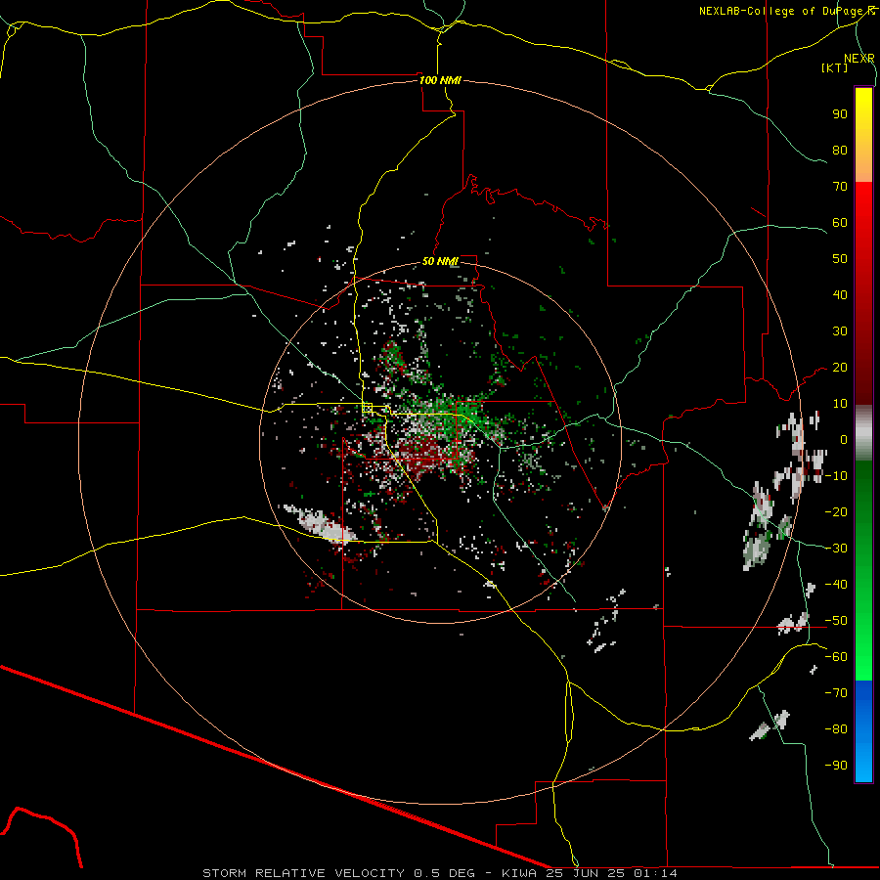
Task: Pick the yellow segment of the color bar
Action: 863,135
